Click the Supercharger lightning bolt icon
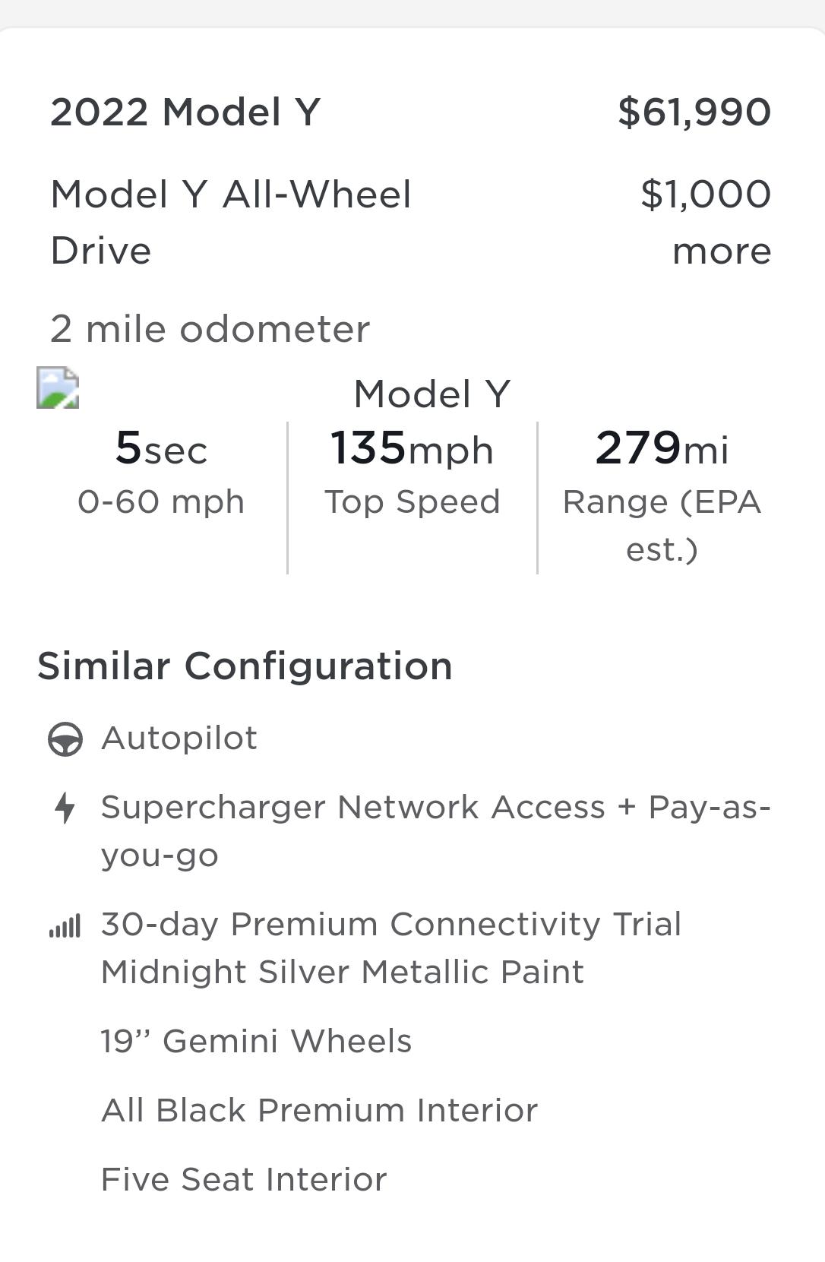The image size is (825, 1262). click(65, 808)
